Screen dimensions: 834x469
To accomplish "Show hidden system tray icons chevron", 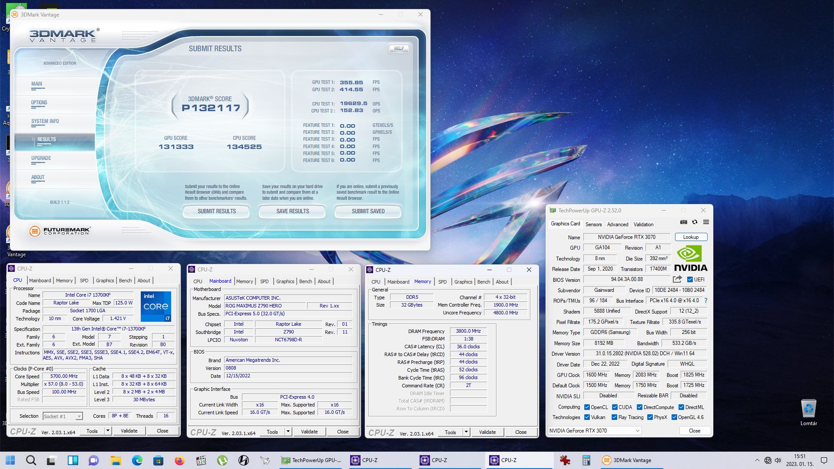I will (x=757, y=460).
